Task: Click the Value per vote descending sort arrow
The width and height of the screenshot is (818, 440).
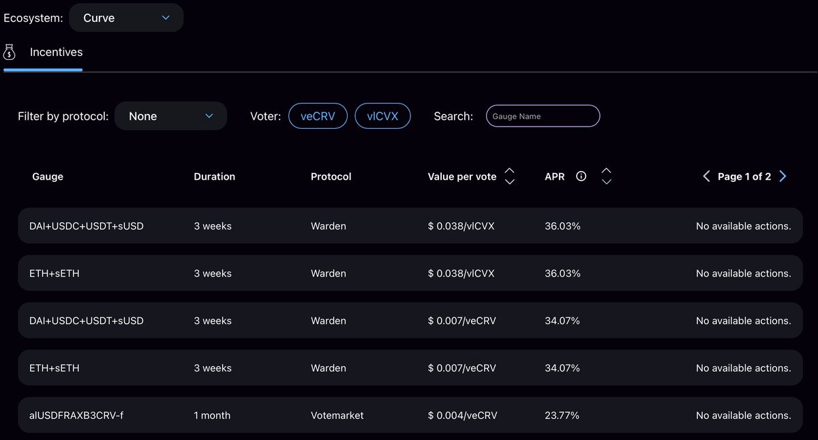Action: coord(509,181)
